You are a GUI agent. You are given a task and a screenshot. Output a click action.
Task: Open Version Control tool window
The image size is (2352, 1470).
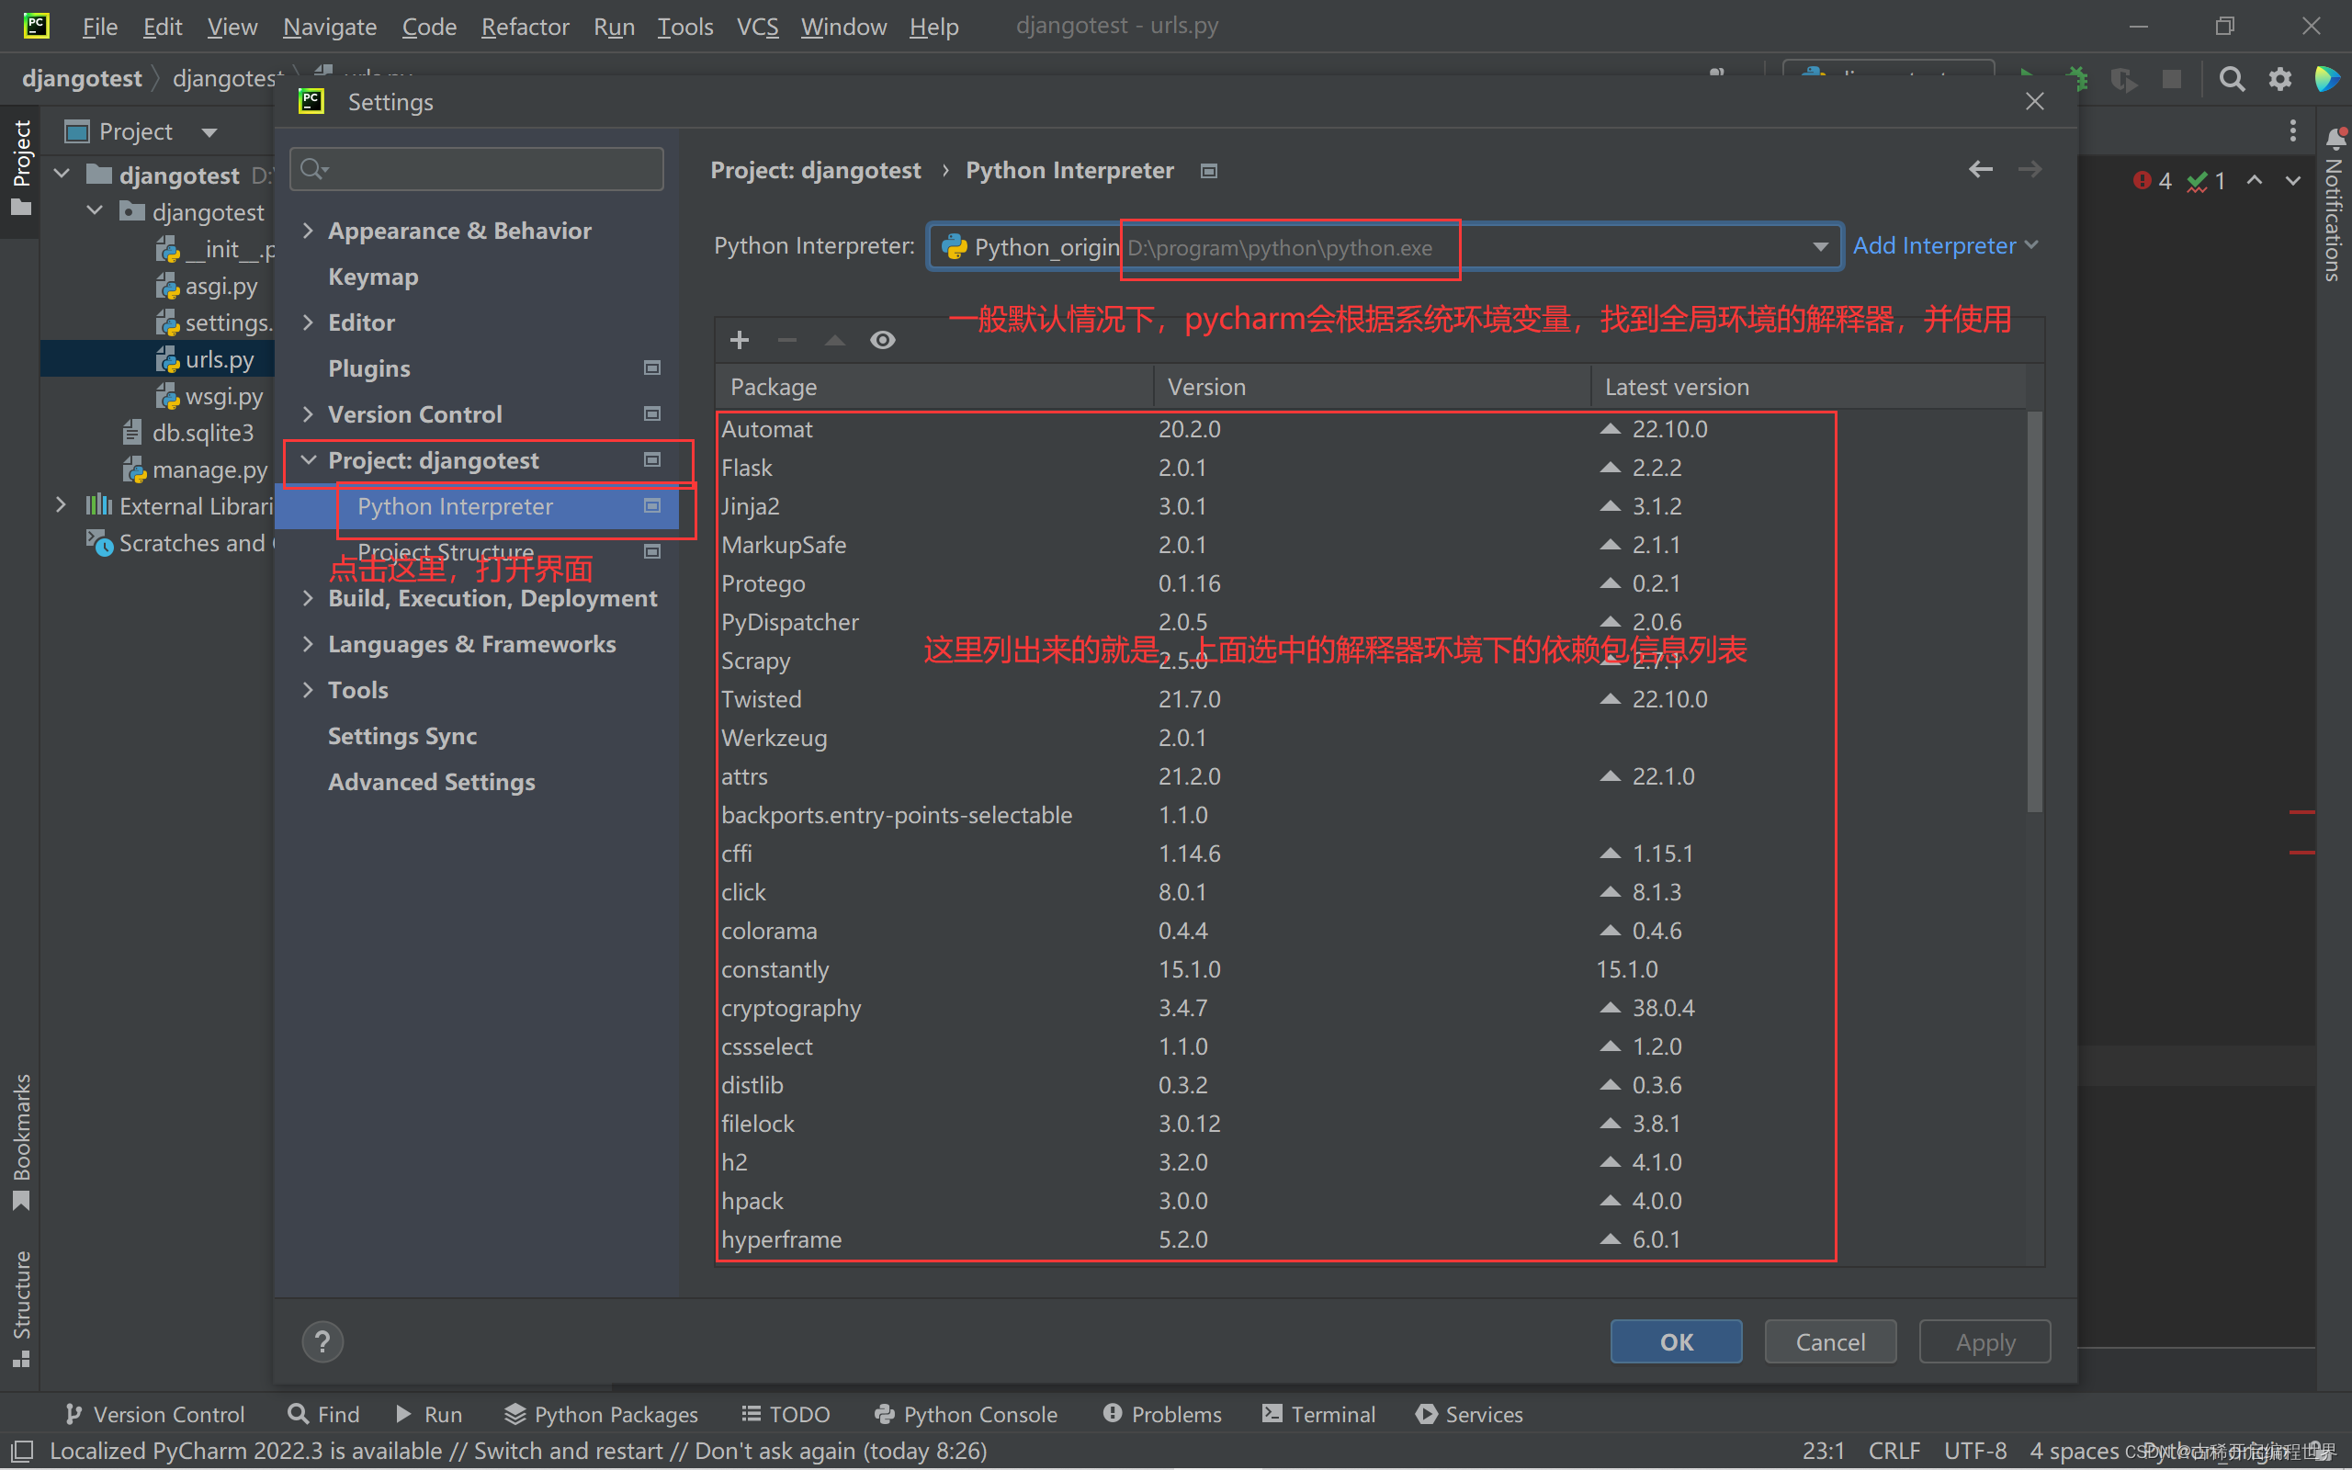click(154, 1414)
